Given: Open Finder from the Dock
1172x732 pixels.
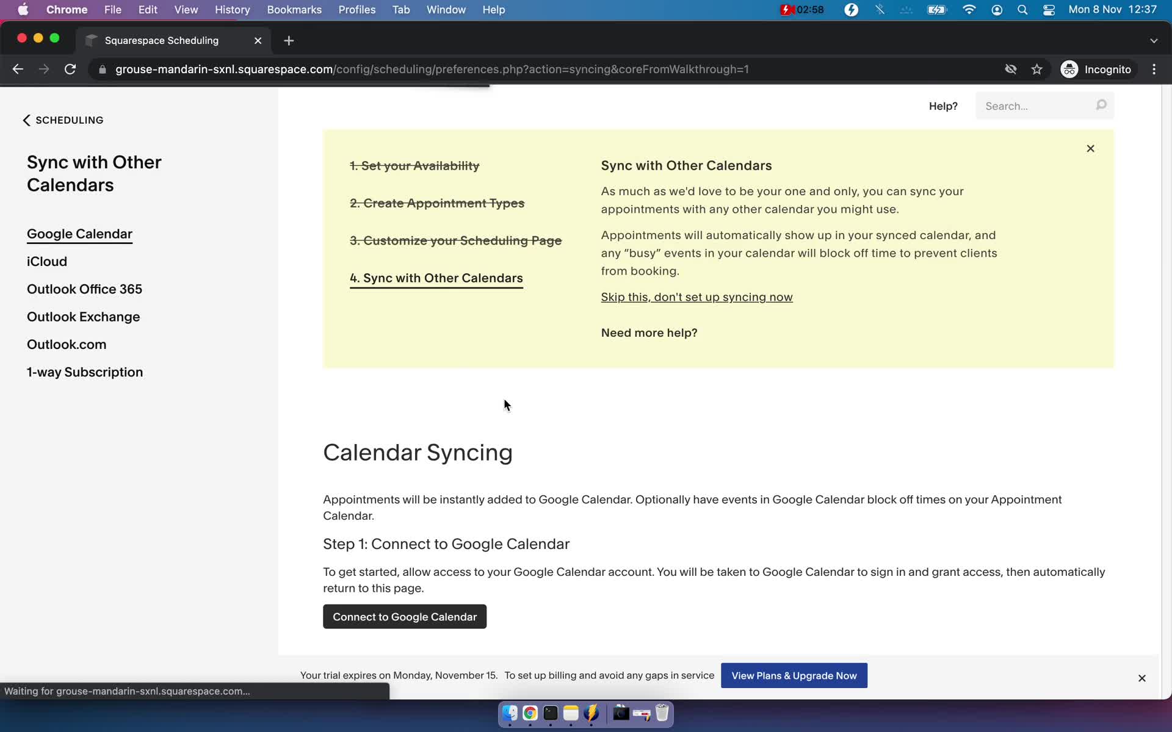Looking at the screenshot, I should click(510, 713).
